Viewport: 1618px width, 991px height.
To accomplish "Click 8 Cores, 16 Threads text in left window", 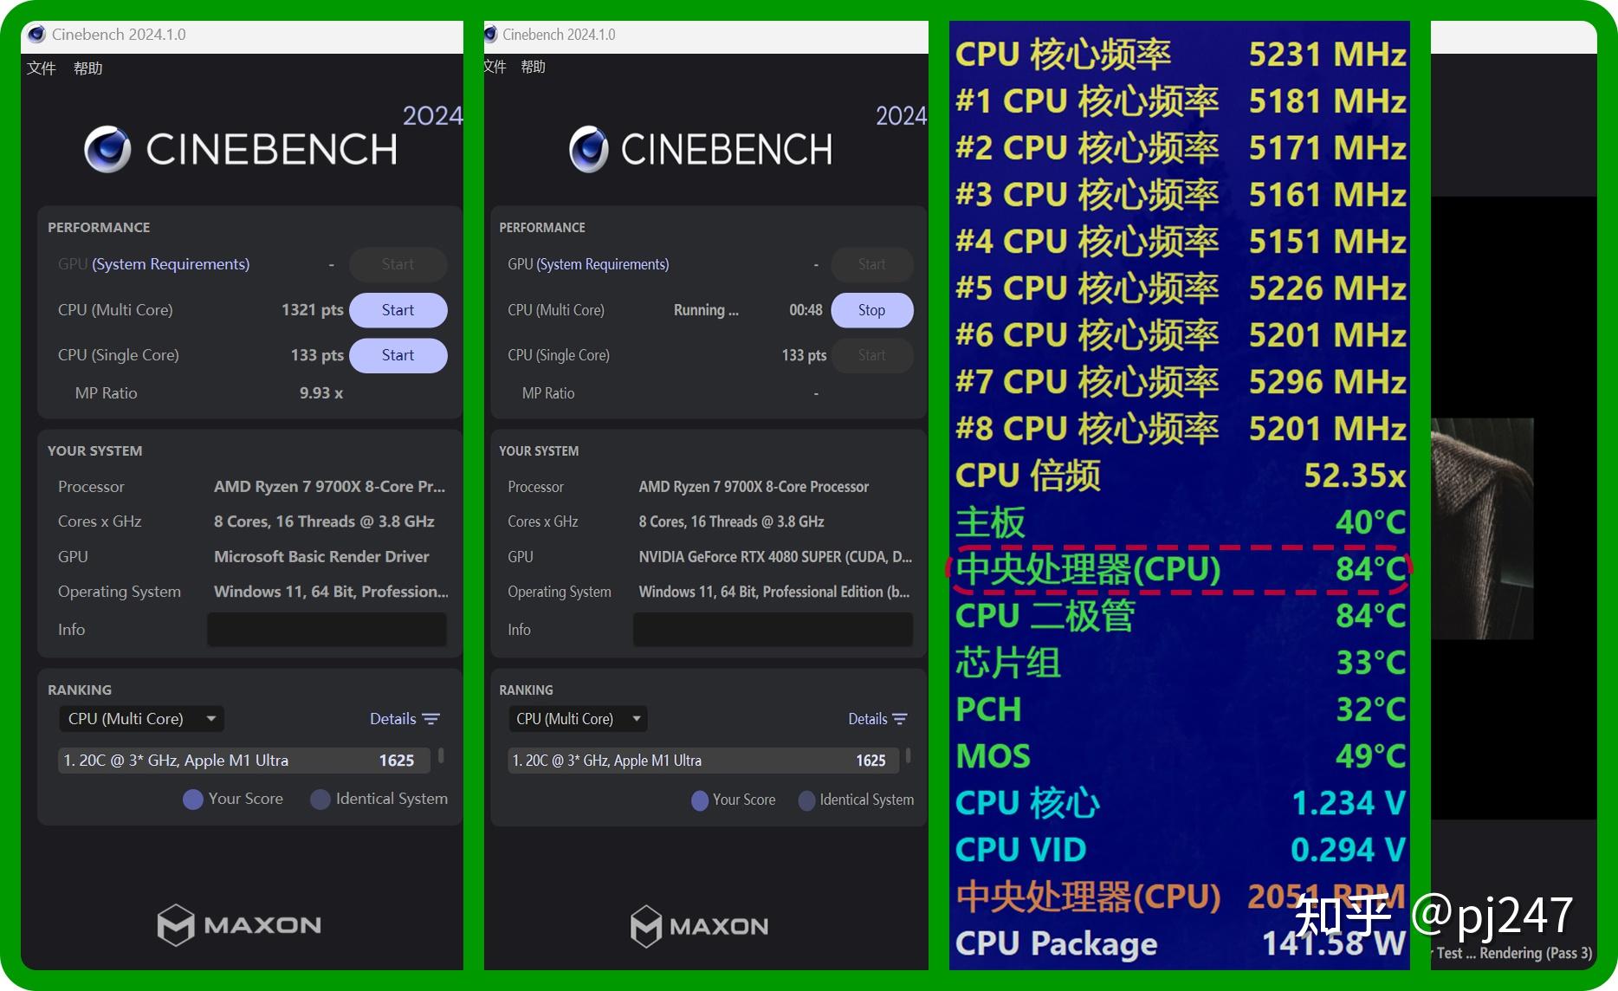I will (x=324, y=521).
